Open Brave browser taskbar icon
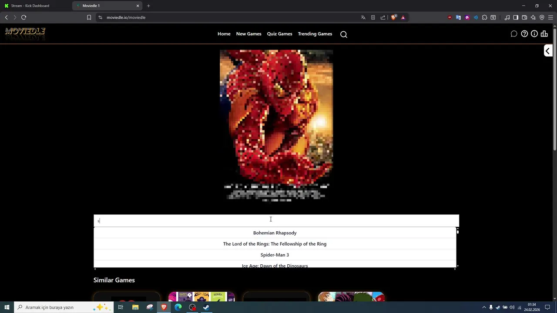The height and width of the screenshot is (313, 557). [x=164, y=307]
